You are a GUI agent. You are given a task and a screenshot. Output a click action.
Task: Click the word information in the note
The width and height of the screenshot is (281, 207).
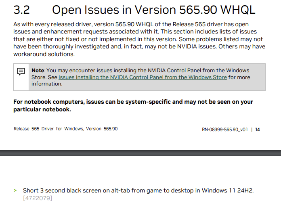point(47,84)
